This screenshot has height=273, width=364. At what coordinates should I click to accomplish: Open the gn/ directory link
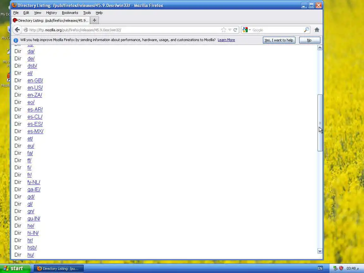click(31, 211)
